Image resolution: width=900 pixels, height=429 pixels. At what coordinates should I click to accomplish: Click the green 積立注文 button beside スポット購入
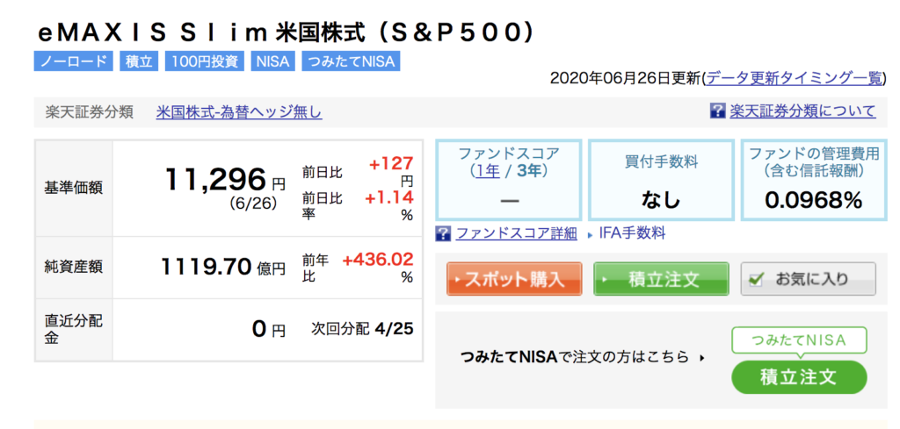tap(661, 279)
